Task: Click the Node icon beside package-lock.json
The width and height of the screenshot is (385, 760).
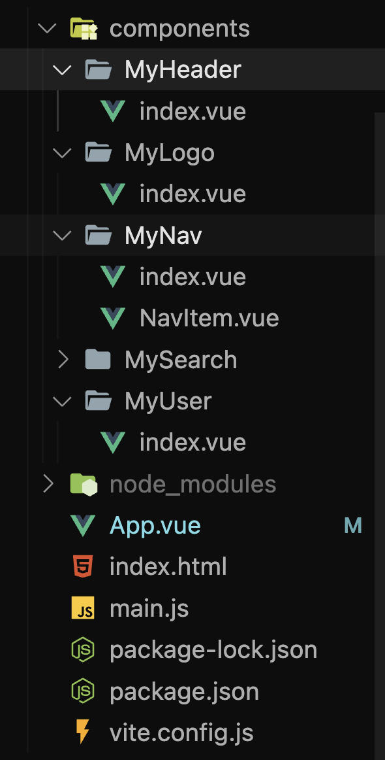Action: [83, 649]
